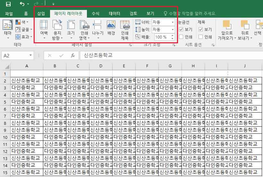Screen dimensions: 263x177
Task: Open theme 색 colors menu
Action: [22, 22]
